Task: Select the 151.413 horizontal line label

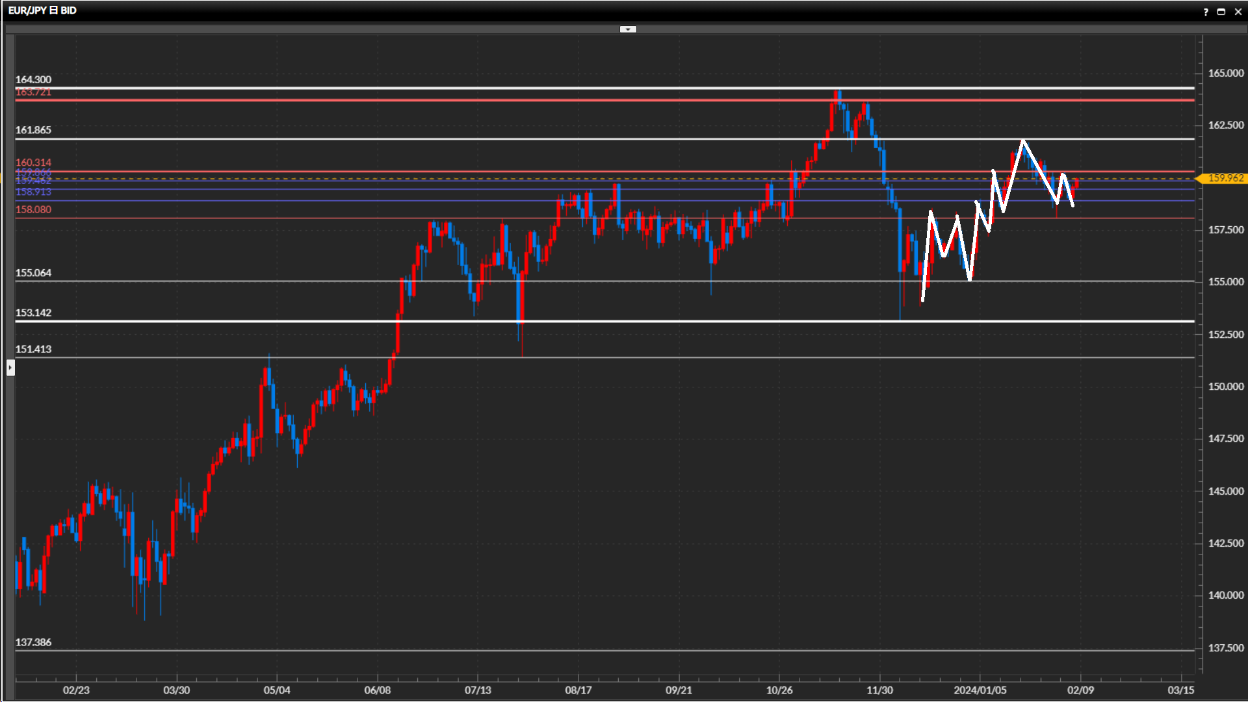Action: [x=33, y=349]
